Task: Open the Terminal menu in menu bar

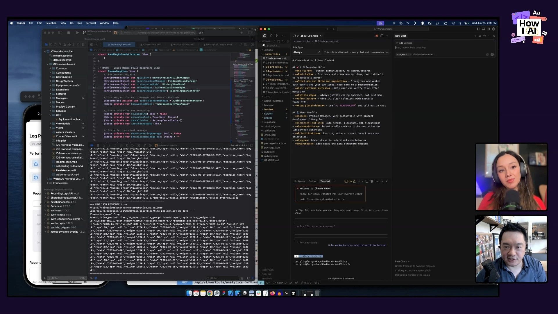Action: [91, 23]
